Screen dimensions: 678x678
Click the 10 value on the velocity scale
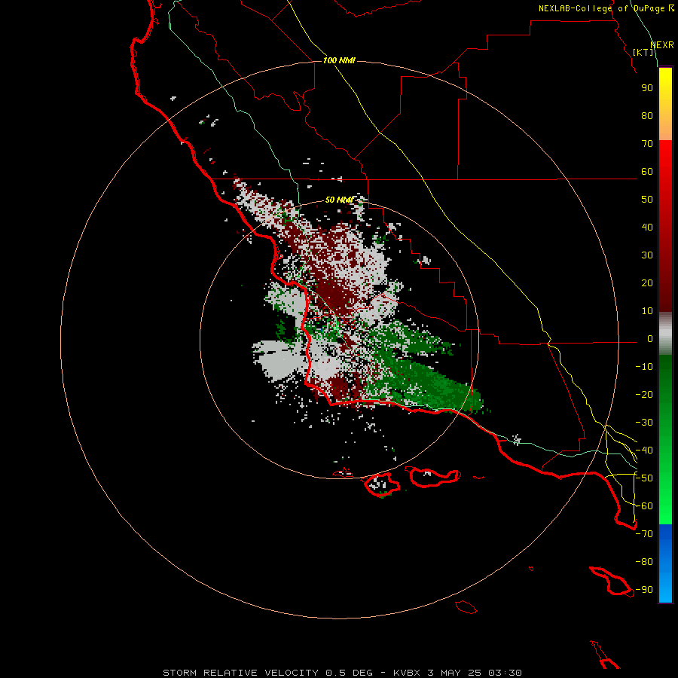tap(647, 311)
